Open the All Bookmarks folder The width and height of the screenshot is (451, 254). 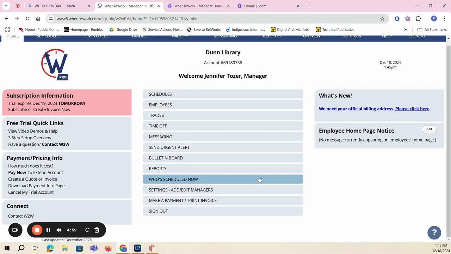[x=432, y=30]
